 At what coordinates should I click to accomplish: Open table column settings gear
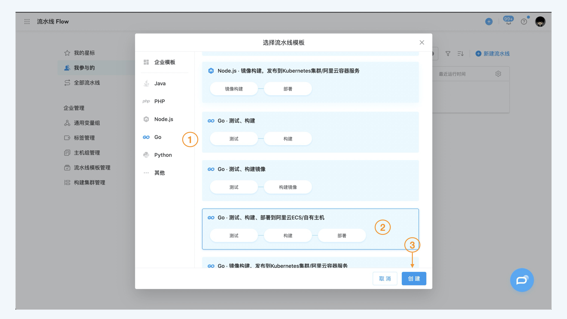click(498, 74)
